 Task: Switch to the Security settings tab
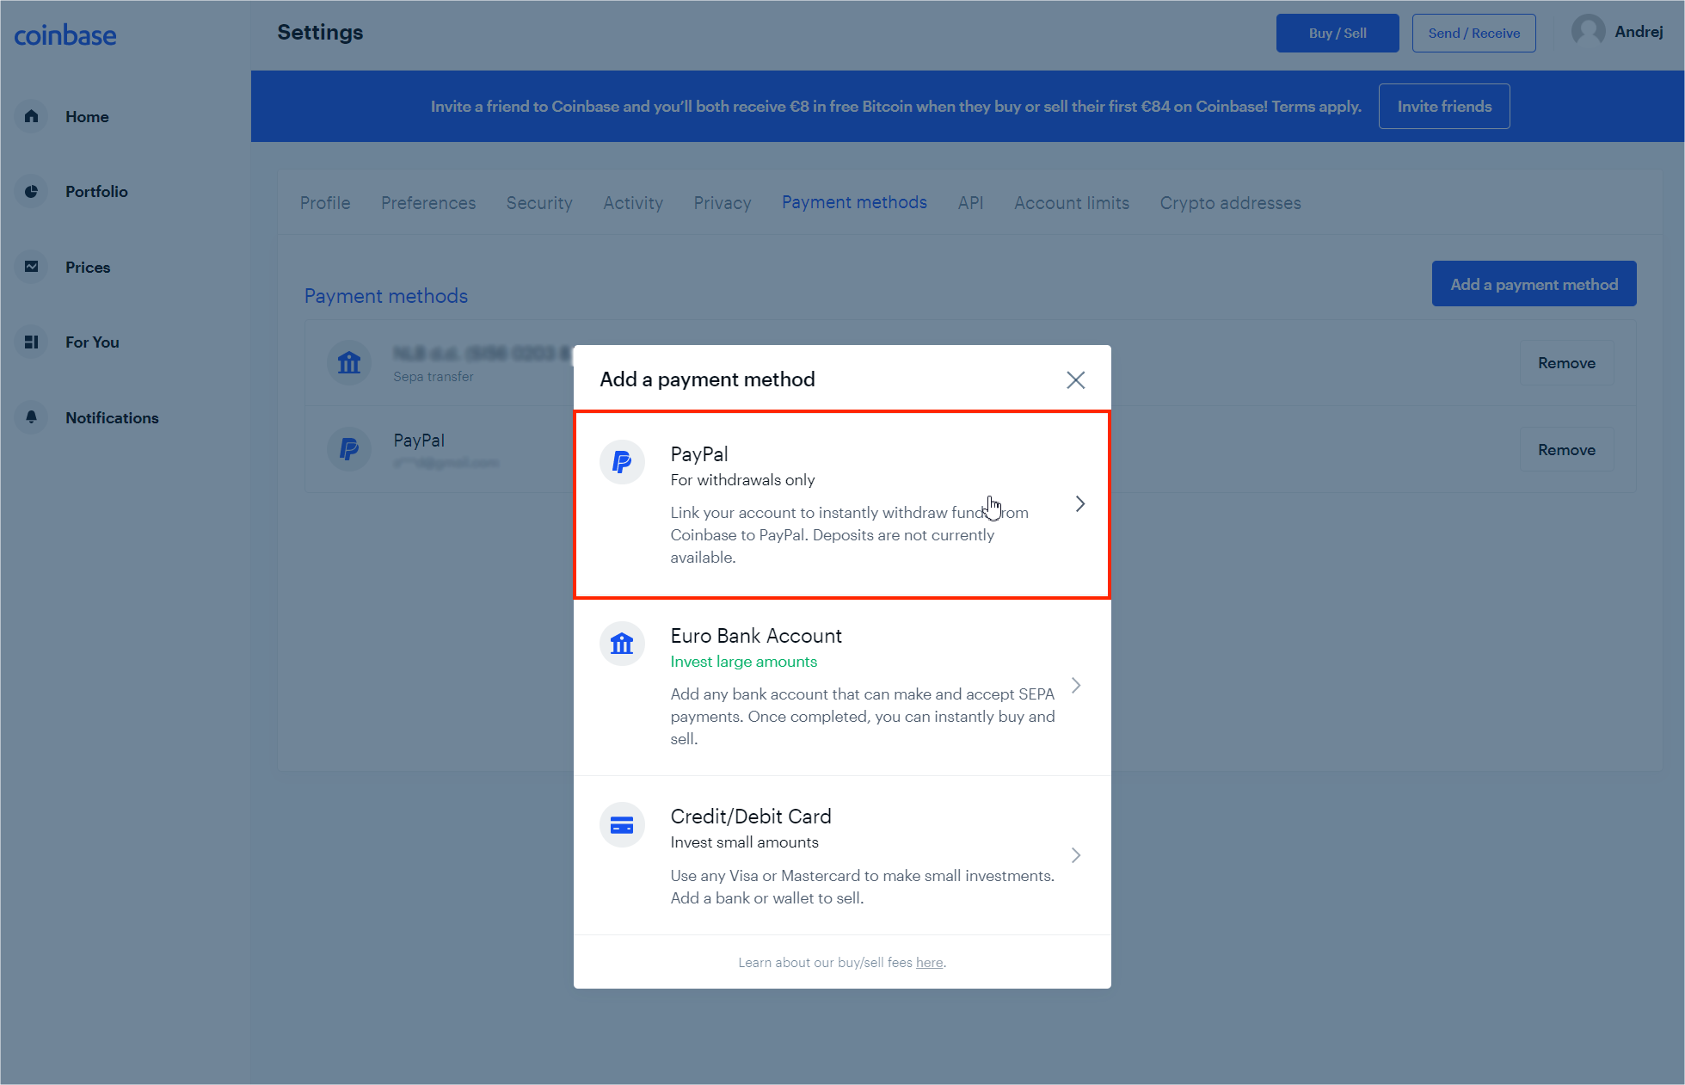(538, 203)
